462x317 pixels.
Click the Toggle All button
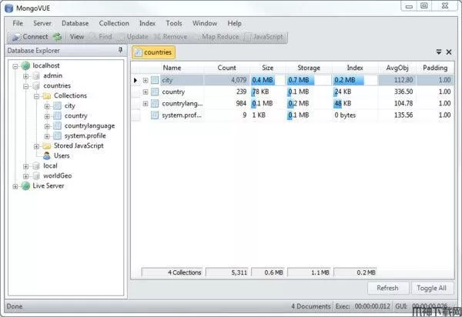(x=432, y=288)
